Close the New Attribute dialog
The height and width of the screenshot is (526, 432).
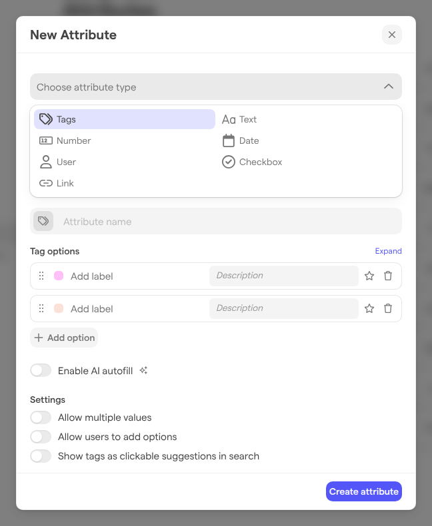392,35
